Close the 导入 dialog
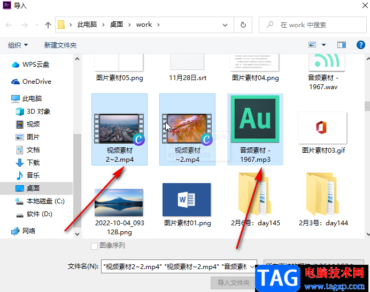Viewport: 370px width, 292px height. 365,5
